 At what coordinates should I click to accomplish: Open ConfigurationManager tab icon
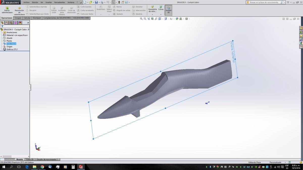click(x=11, y=23)
